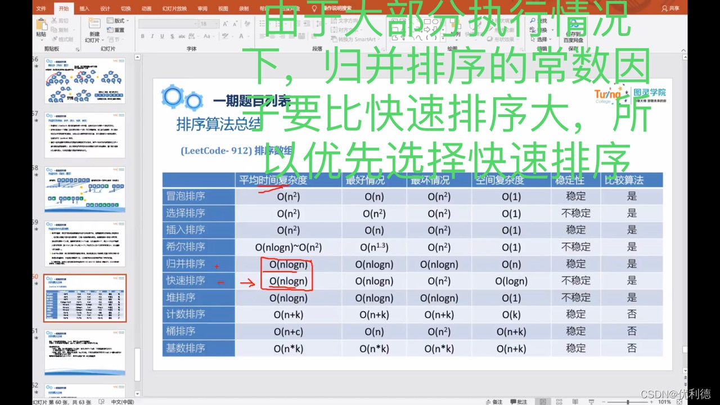The height and width of the screenshot is (405, 720).
Task: Click the New Slide (新建幻灯片) icon
Action: [x=94, y=22]
